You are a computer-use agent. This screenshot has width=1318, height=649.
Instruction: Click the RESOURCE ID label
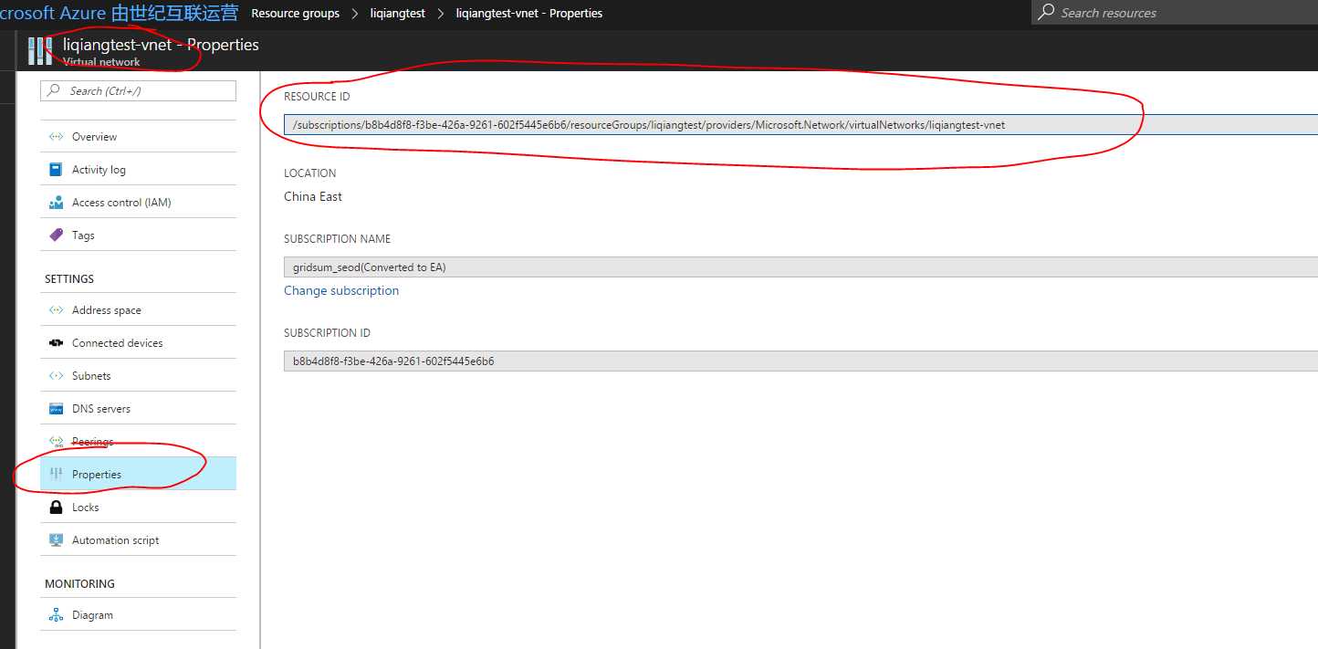click(317, 97)
